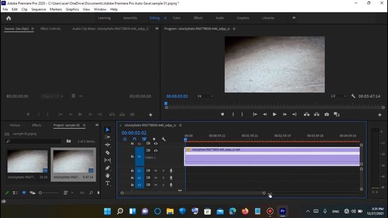Switch Project panel to icon view

24,193
